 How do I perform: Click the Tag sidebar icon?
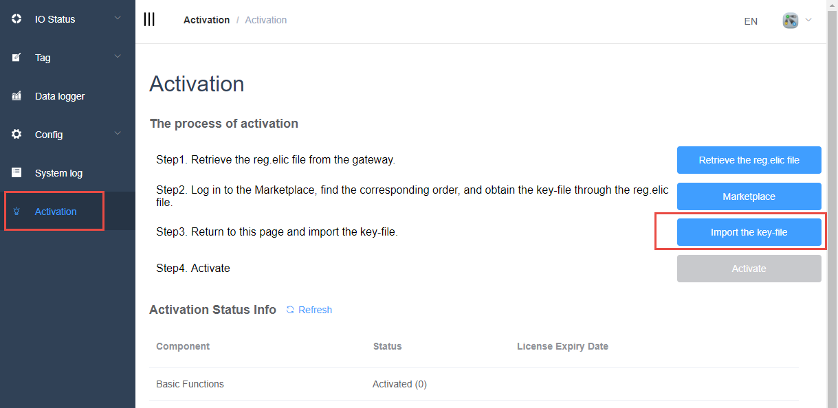(x=16, y=58)
